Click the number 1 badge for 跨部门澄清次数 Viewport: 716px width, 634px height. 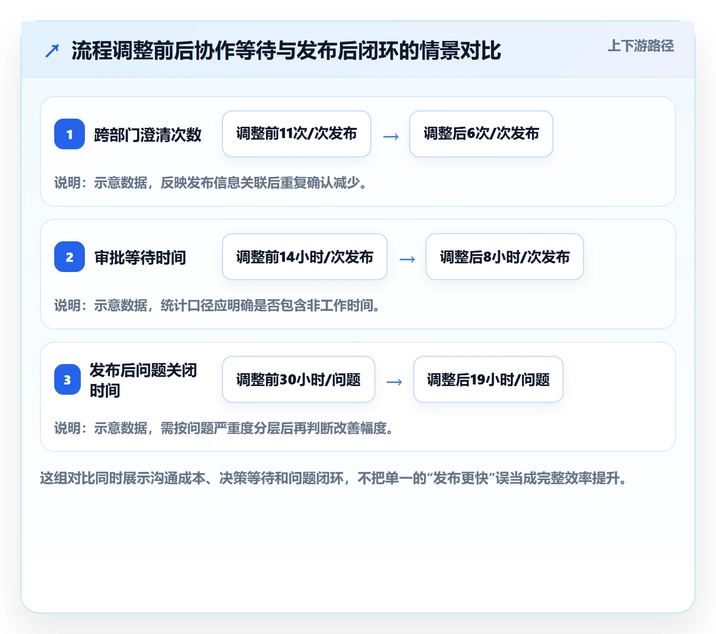[70, 134]
